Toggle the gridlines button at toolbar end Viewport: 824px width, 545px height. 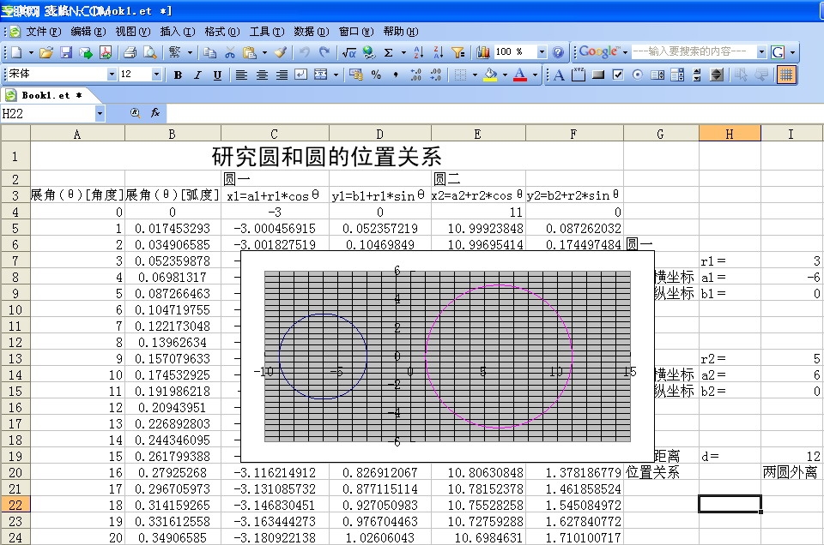[x=786, y=75]
